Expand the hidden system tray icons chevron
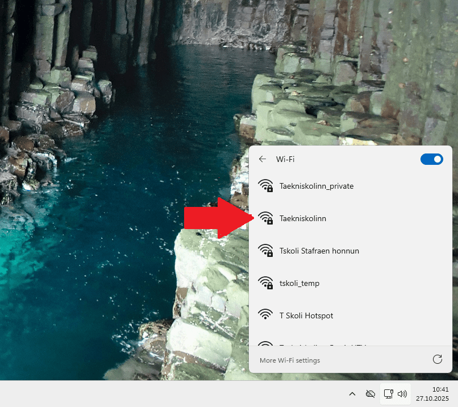 (352, 393)
